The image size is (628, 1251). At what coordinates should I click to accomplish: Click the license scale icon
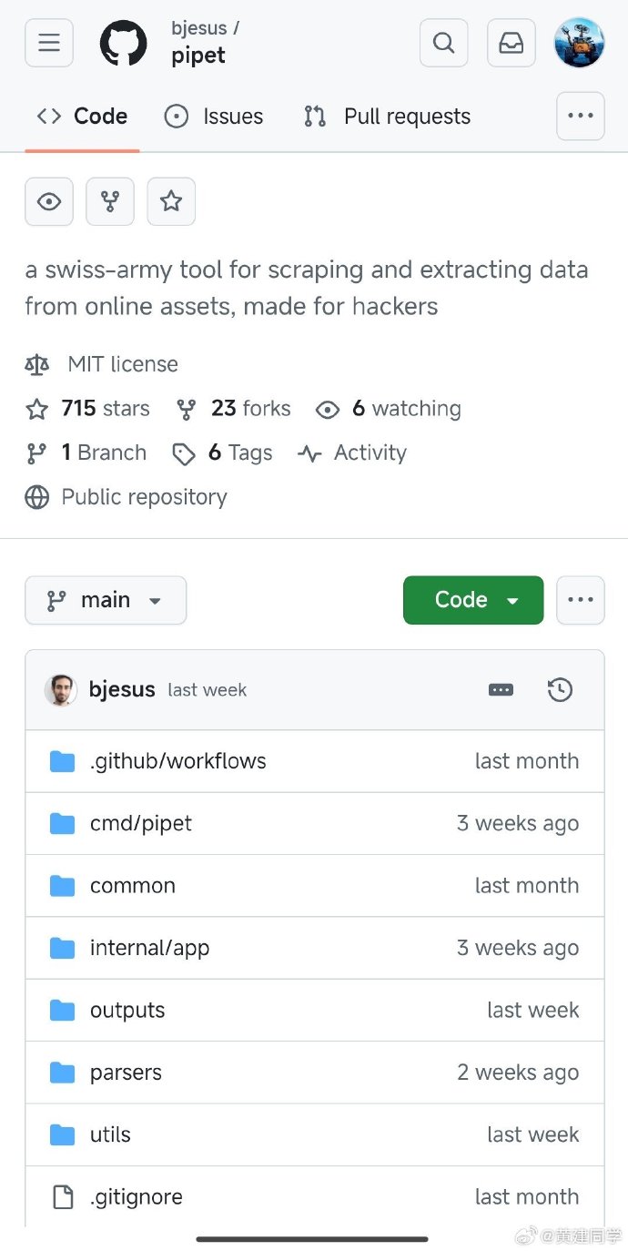pyautogui.click(x=36, y=364)
